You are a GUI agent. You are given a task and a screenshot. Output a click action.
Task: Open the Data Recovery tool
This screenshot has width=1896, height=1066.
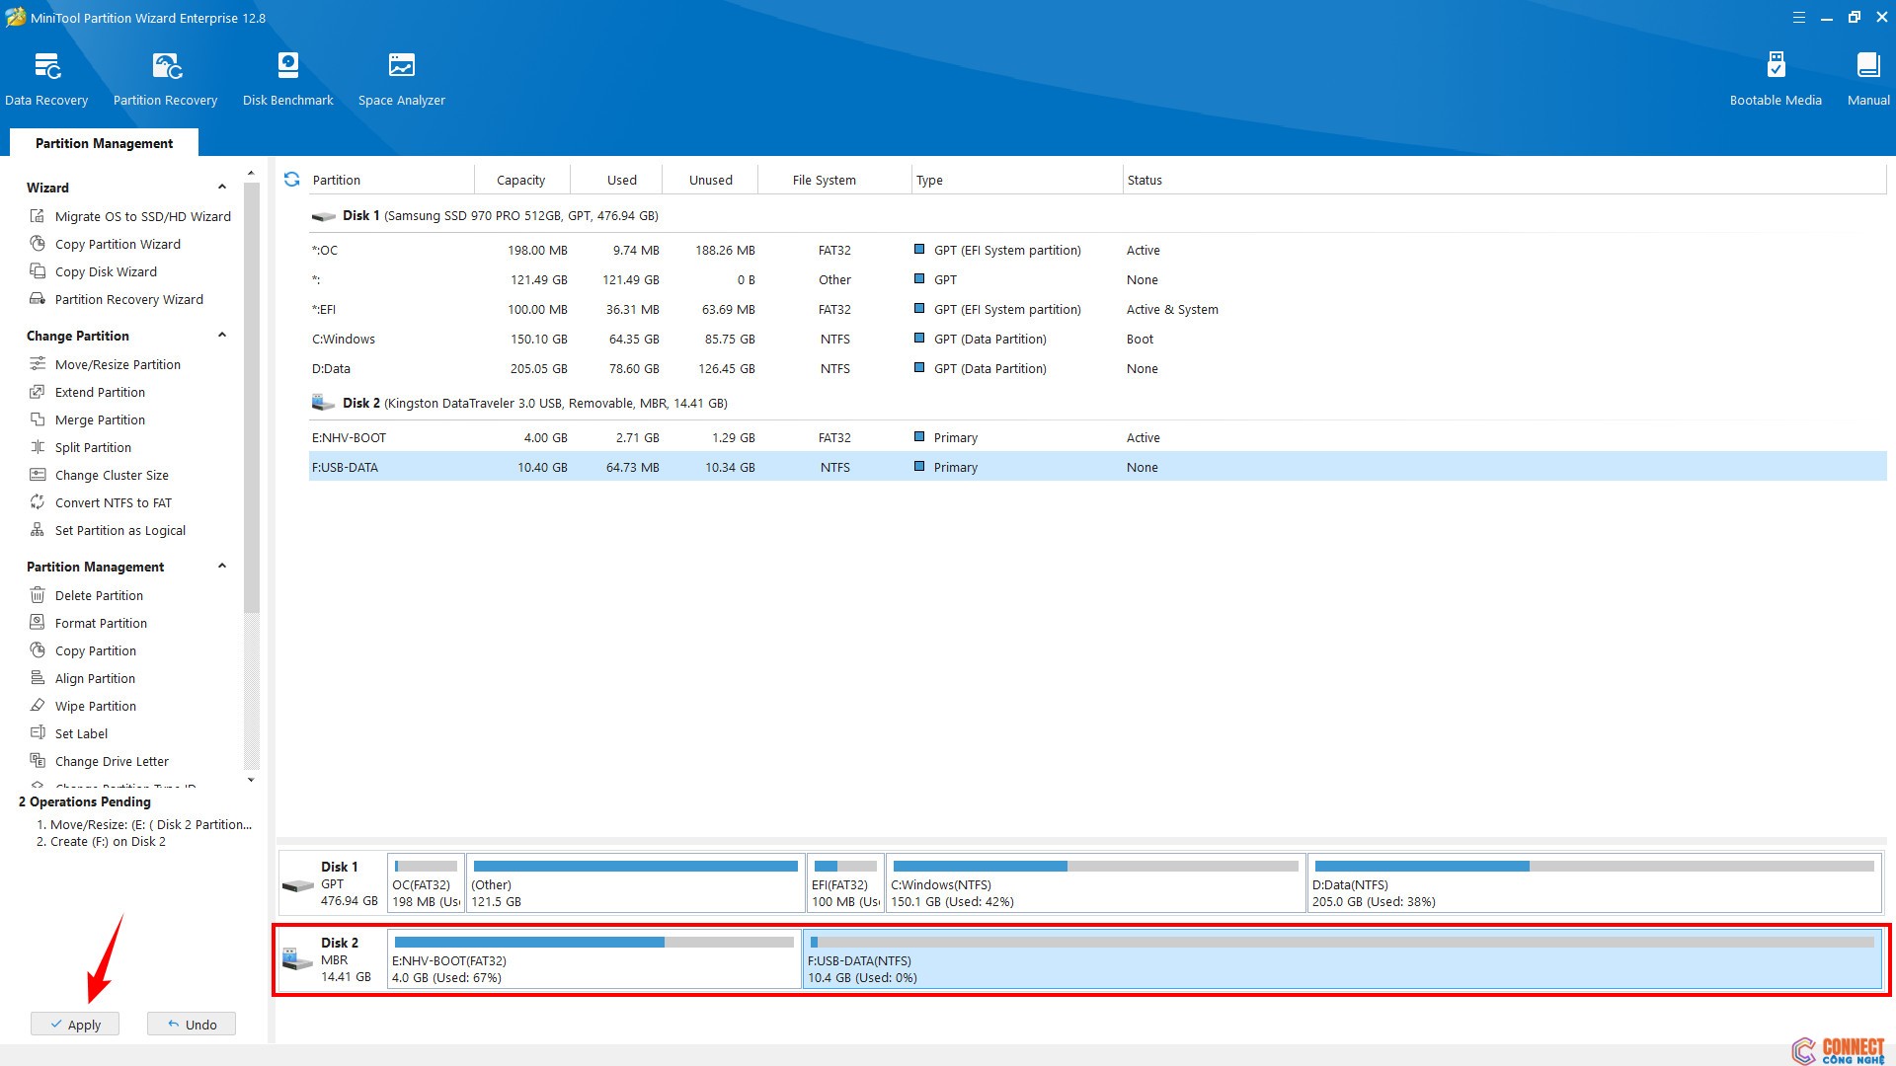pos(46,79)
